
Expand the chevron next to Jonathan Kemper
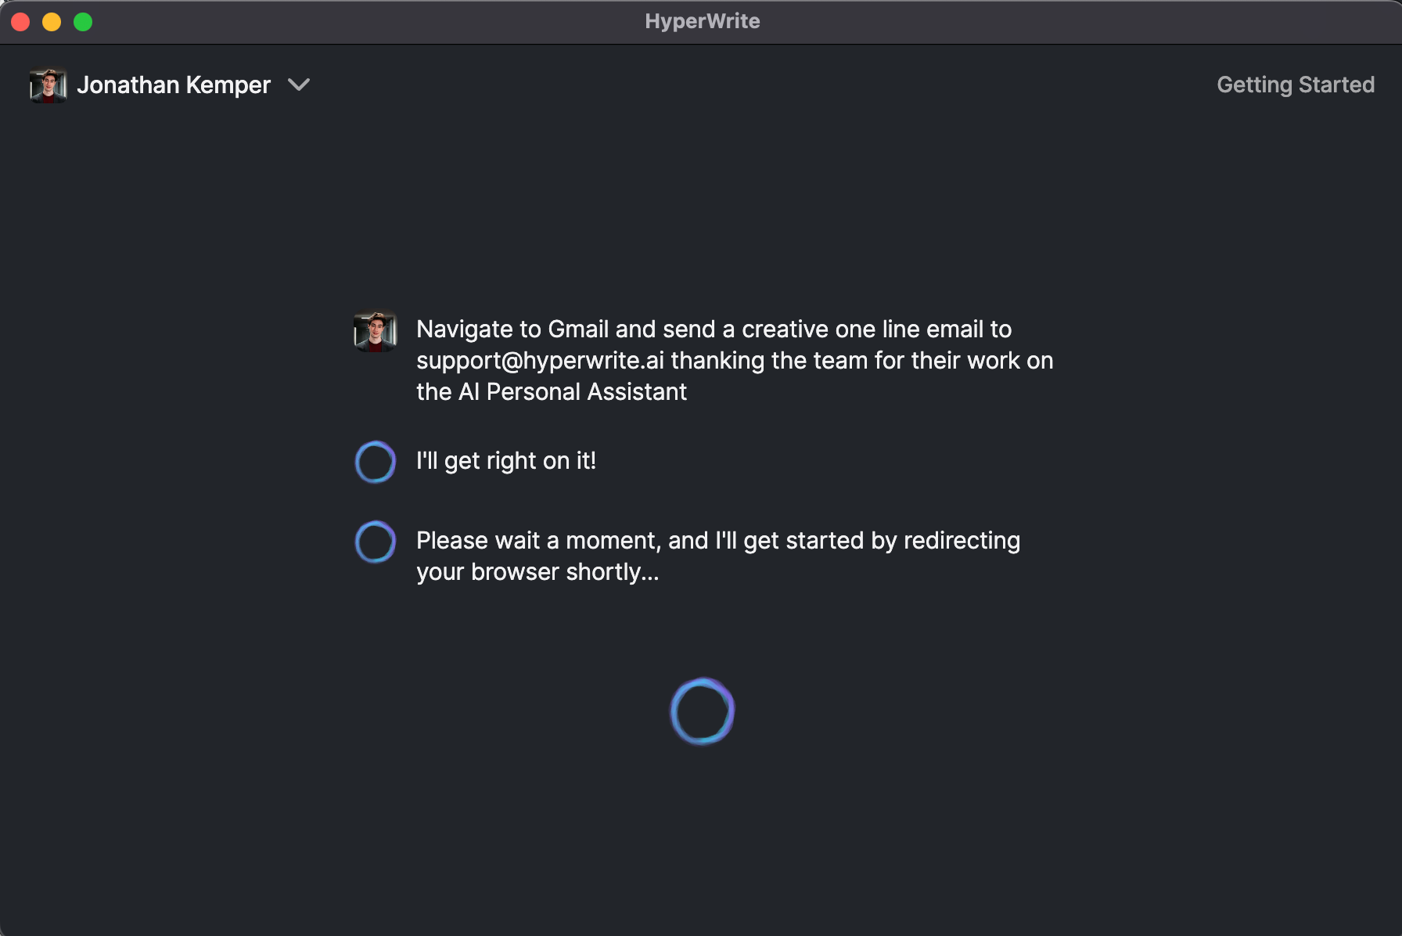click(x=299, y=85)
